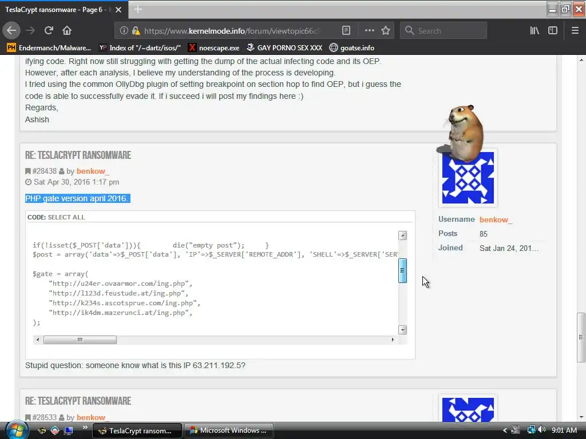
Task: Click SELECT ALL above the code box
Action: (66, 217)
